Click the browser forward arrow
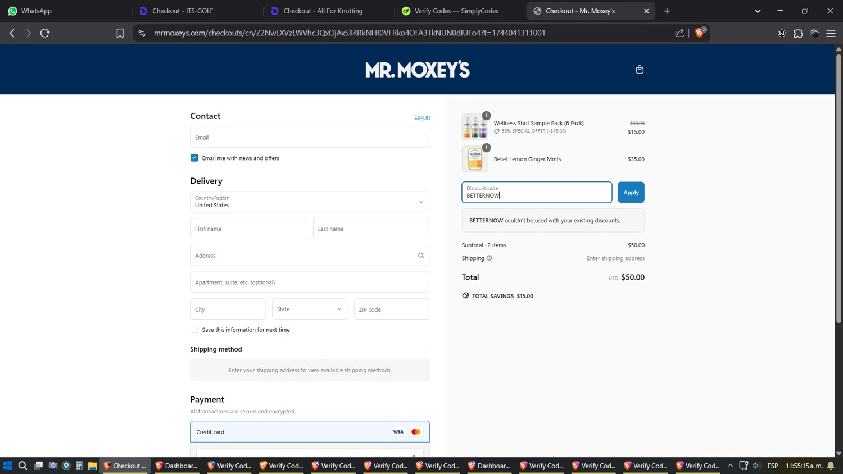This screenshot has width=843, height=474. point(28,33)
